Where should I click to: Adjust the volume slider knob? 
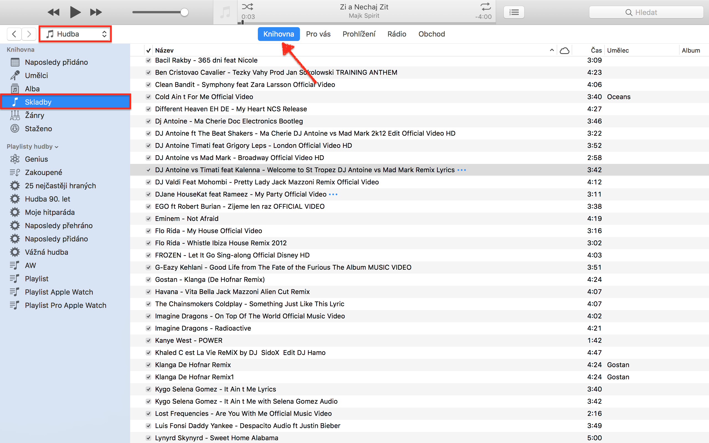click(x=184, y=12)
